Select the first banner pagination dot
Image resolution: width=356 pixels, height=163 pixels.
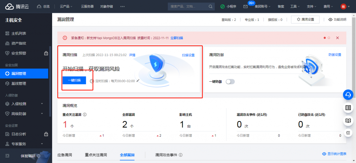click(x=325, y=38)
